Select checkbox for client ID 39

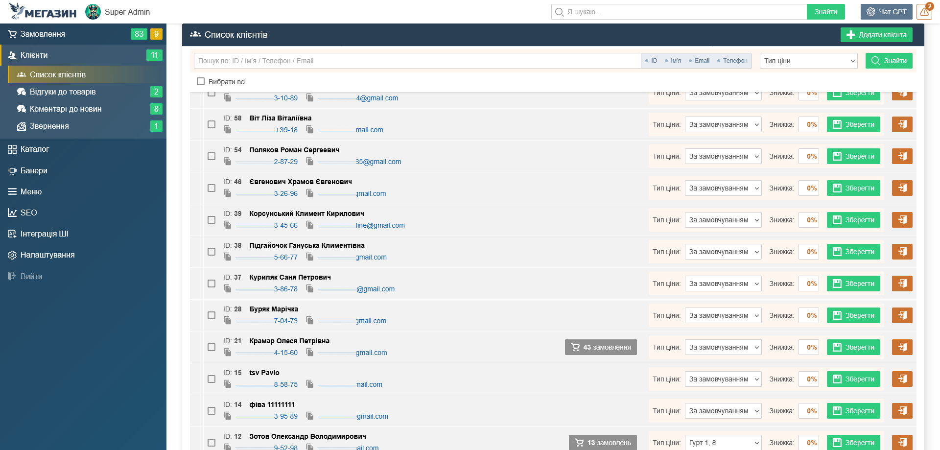pos(211,220)
